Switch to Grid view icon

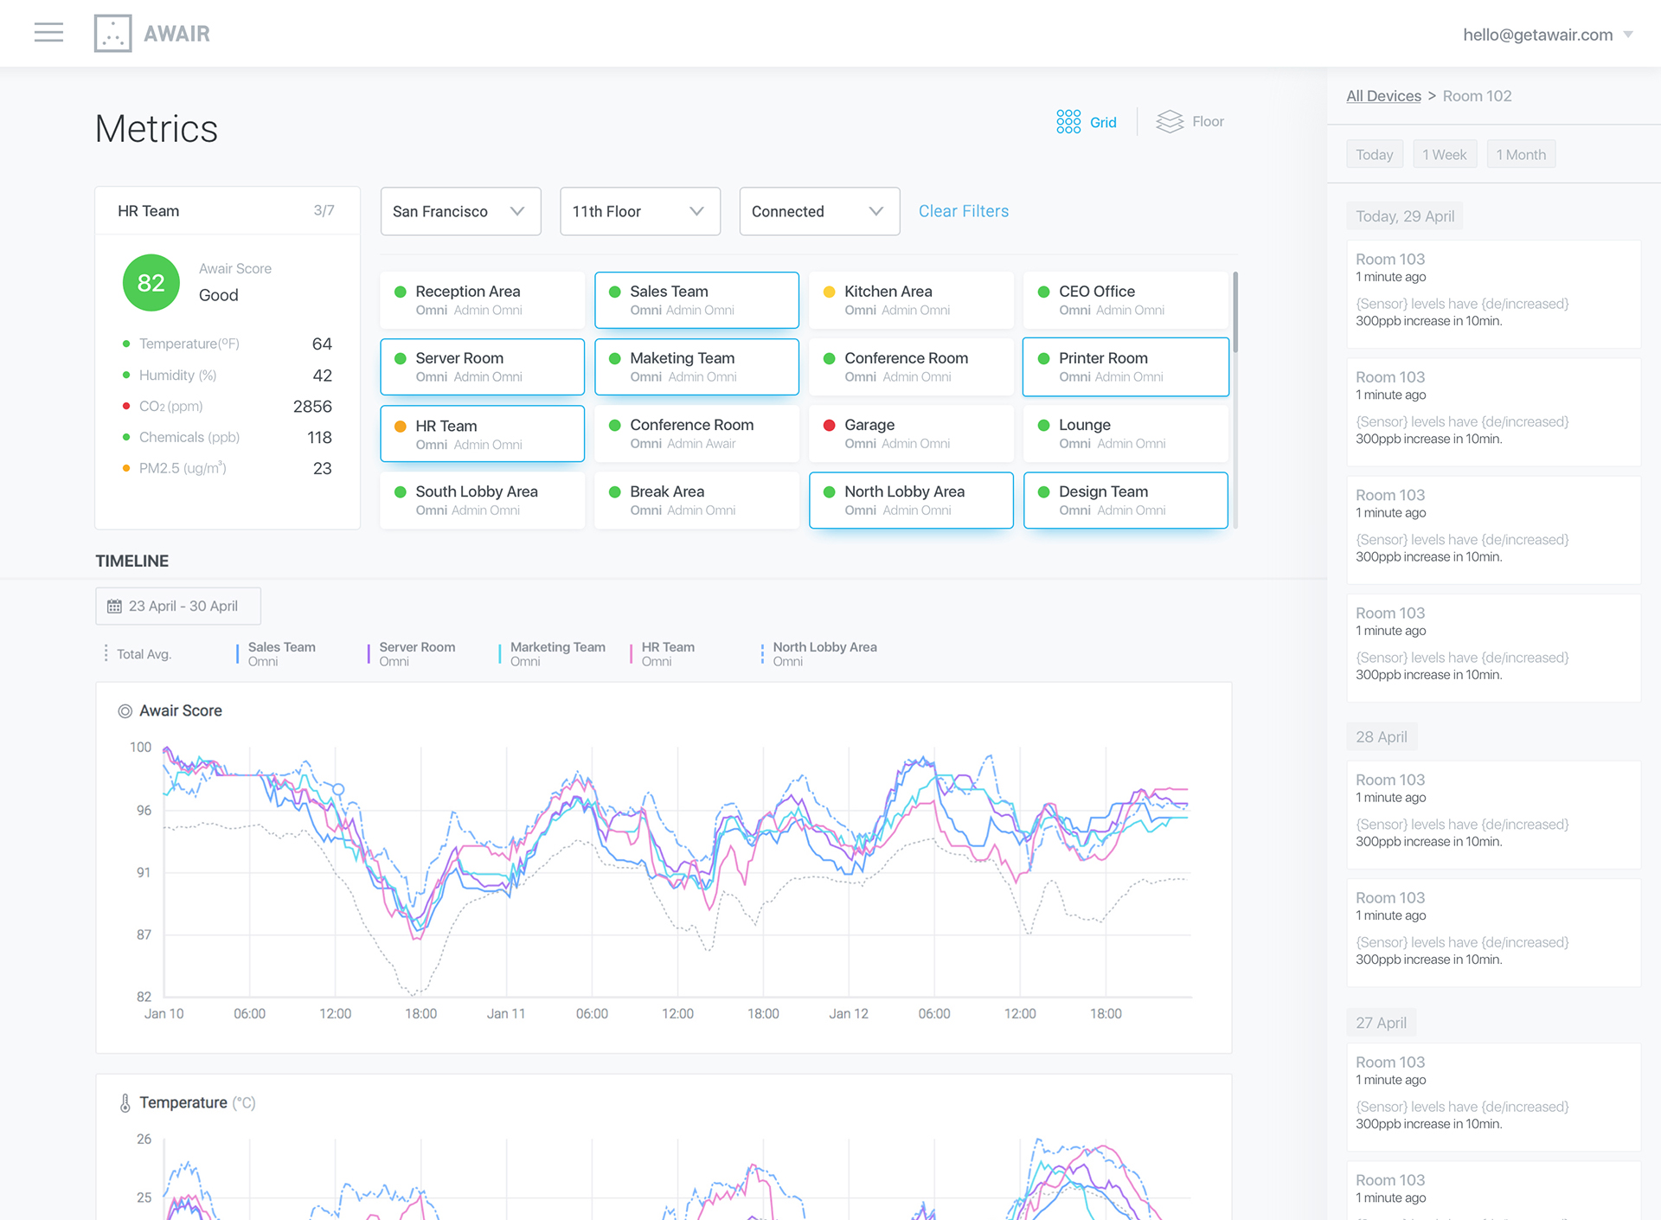[1068, 122]
